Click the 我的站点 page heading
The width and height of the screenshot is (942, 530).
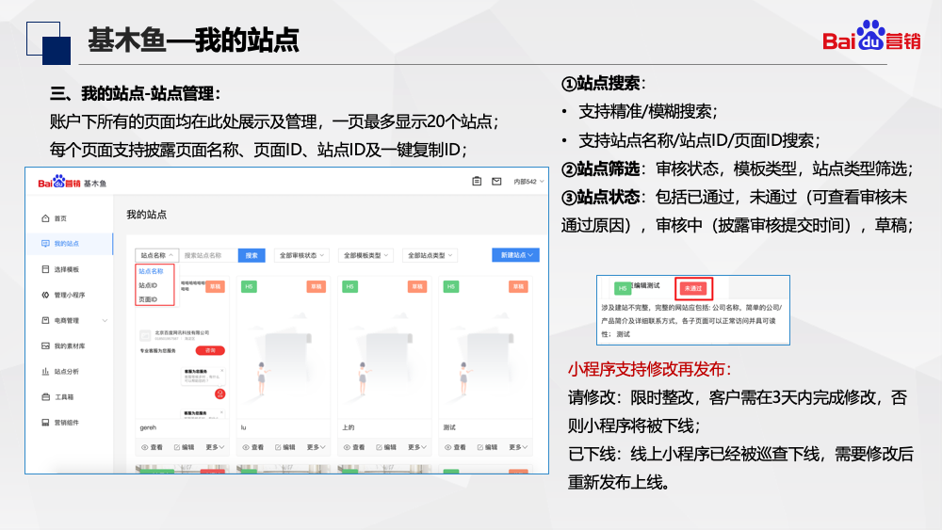pos(147,215)
